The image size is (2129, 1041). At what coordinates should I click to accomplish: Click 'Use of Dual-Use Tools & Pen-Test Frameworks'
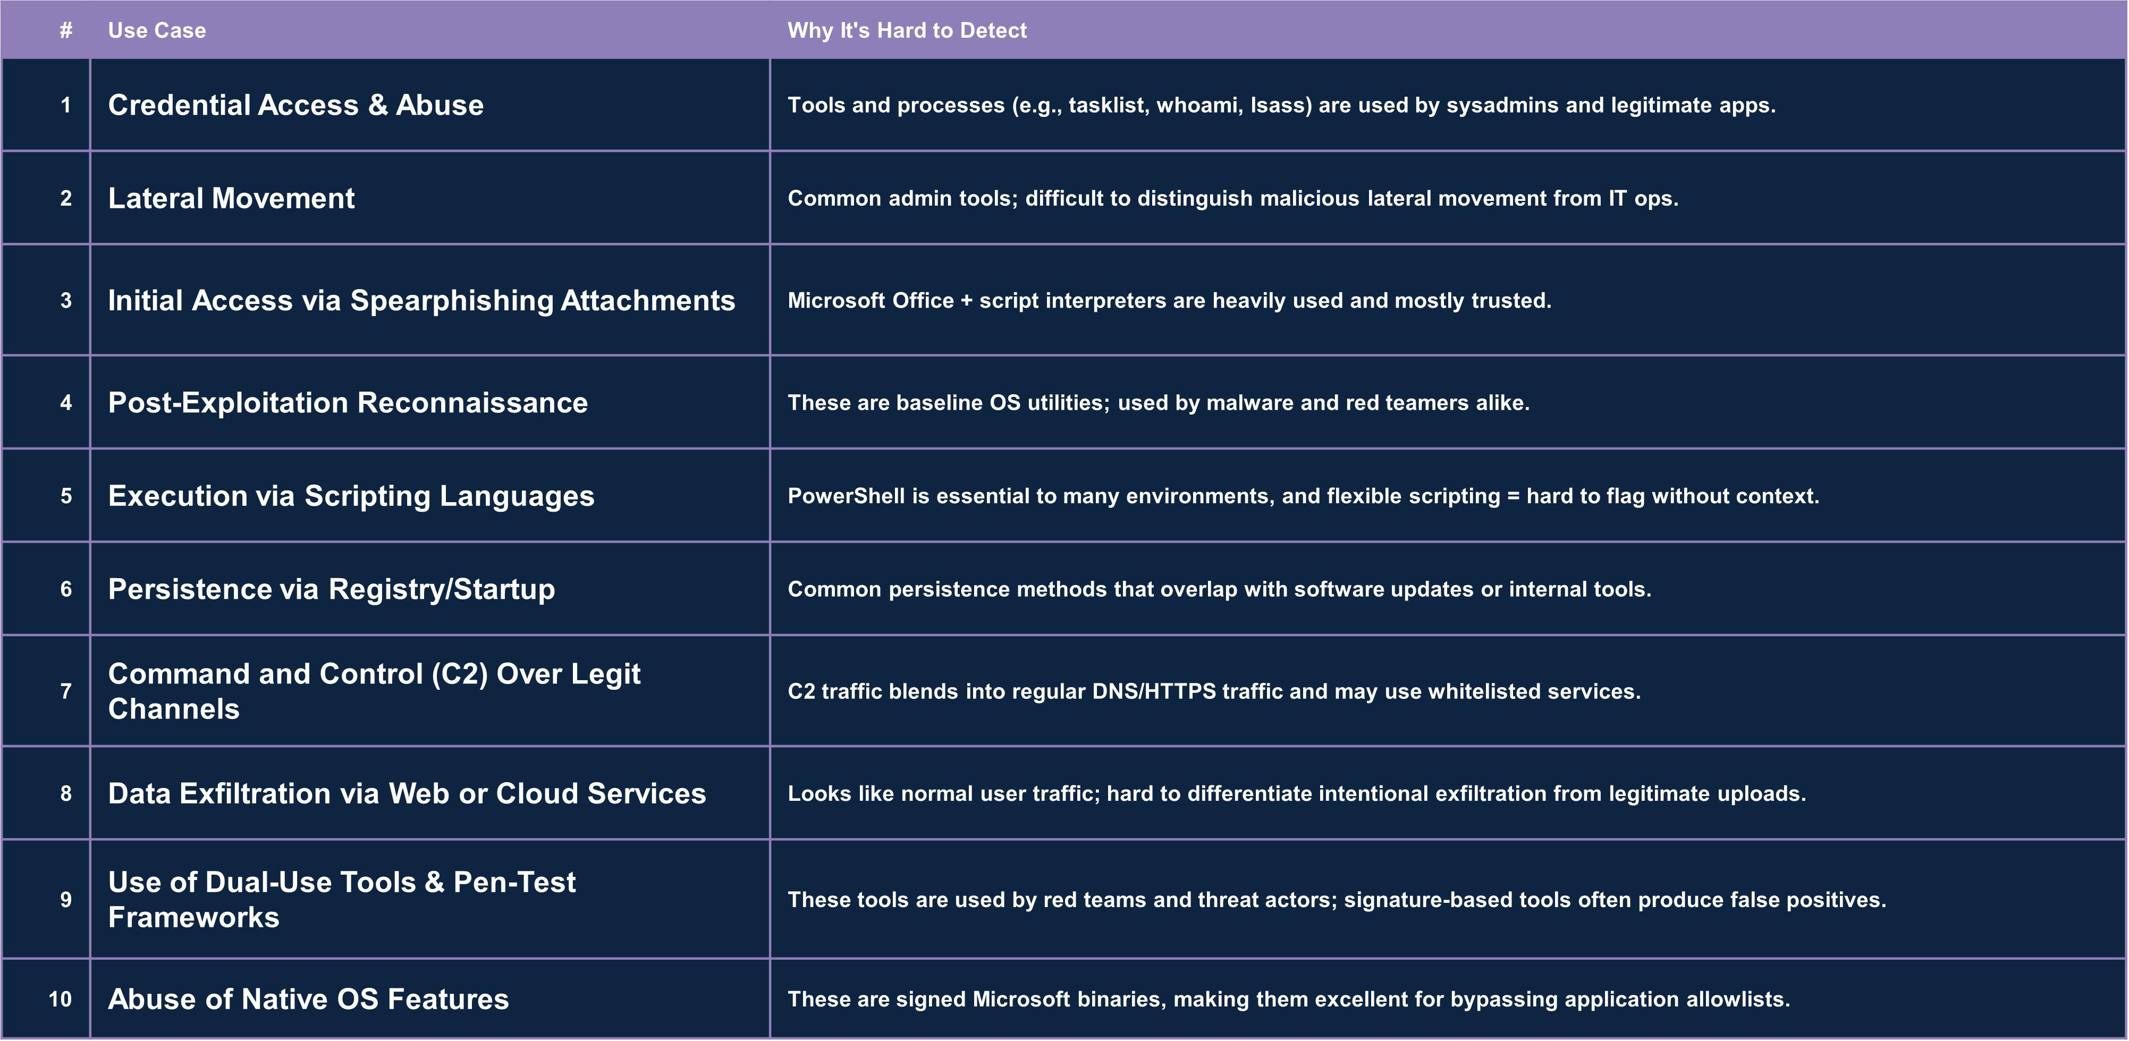click(x=341, y=899)
